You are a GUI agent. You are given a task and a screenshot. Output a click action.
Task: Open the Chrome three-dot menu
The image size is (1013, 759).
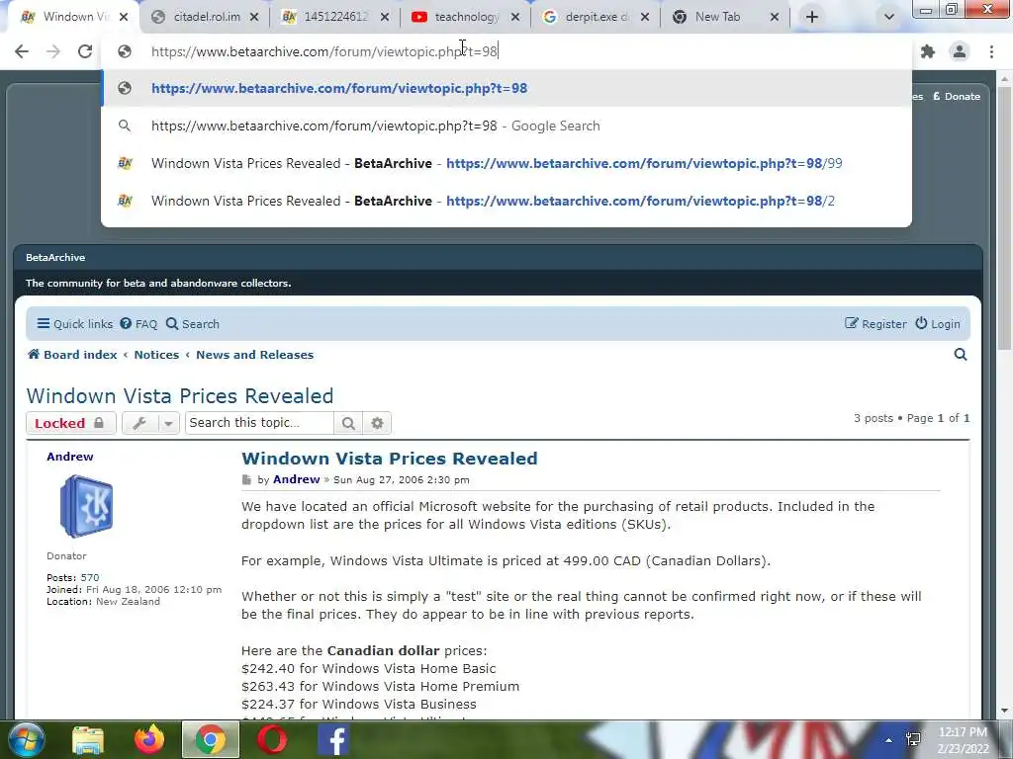(x=991, y=51)
